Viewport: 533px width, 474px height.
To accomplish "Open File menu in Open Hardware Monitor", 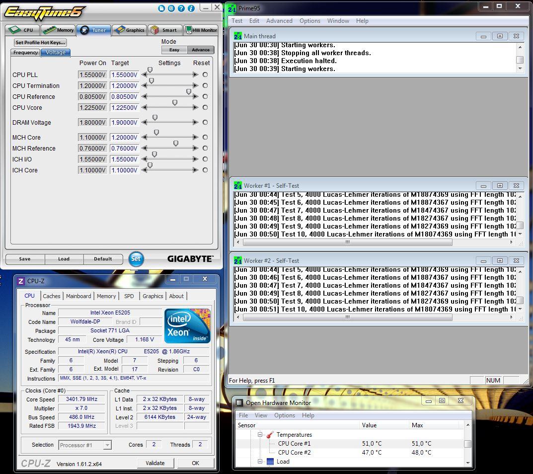I will 243,415.
